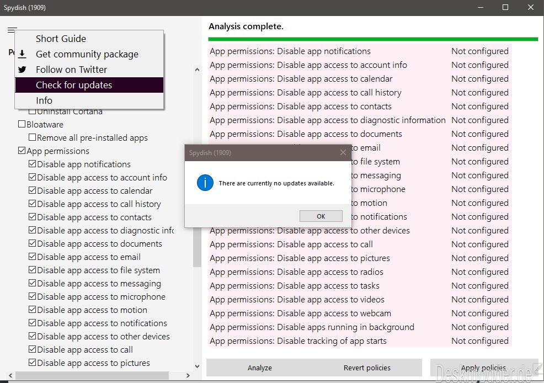
Task: Uncheck the App permissions group checkbox
Action: point(22,150)
